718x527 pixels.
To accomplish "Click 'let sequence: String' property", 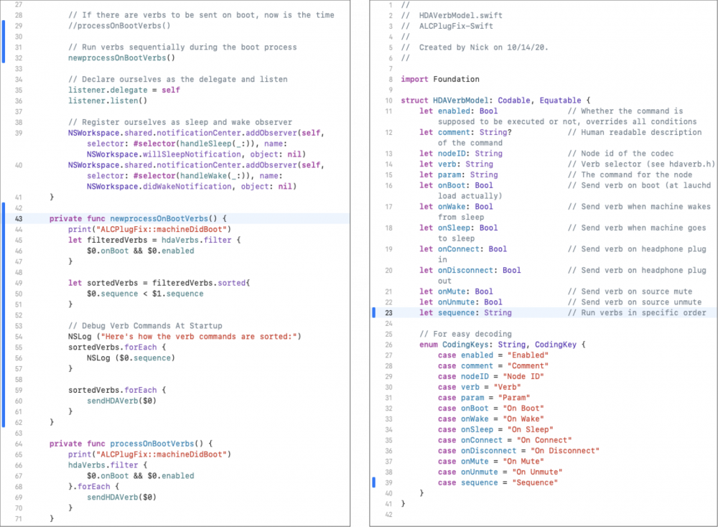I will tap(465, 313).
